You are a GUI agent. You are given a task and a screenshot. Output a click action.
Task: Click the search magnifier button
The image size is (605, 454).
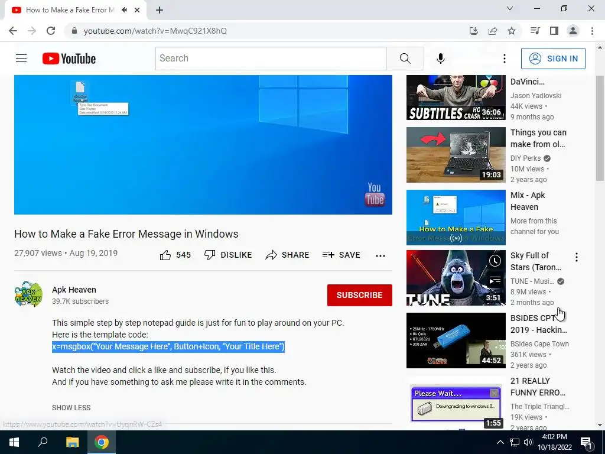click(405, 59)
